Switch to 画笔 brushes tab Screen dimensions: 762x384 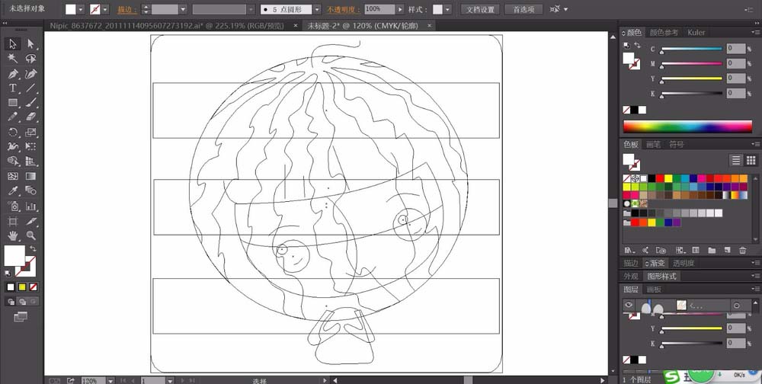coord(654,144)
